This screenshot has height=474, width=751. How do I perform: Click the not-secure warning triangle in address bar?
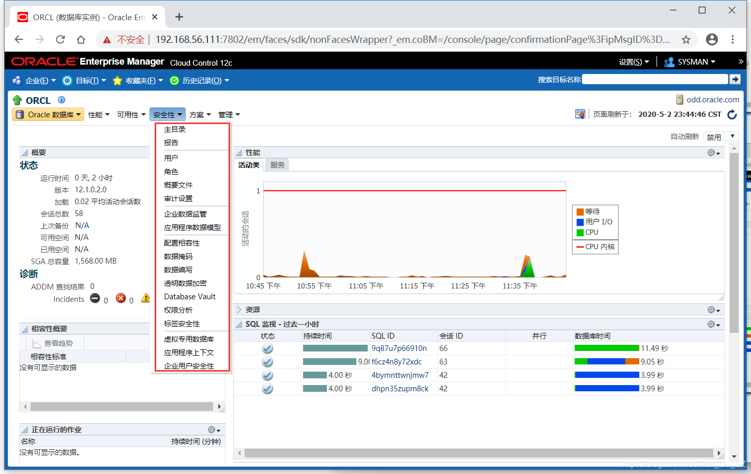107,40
